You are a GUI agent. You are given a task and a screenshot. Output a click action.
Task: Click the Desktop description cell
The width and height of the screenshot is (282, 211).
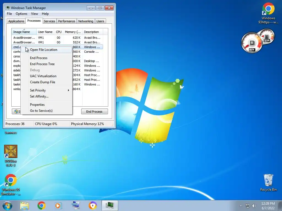[91, 61]
